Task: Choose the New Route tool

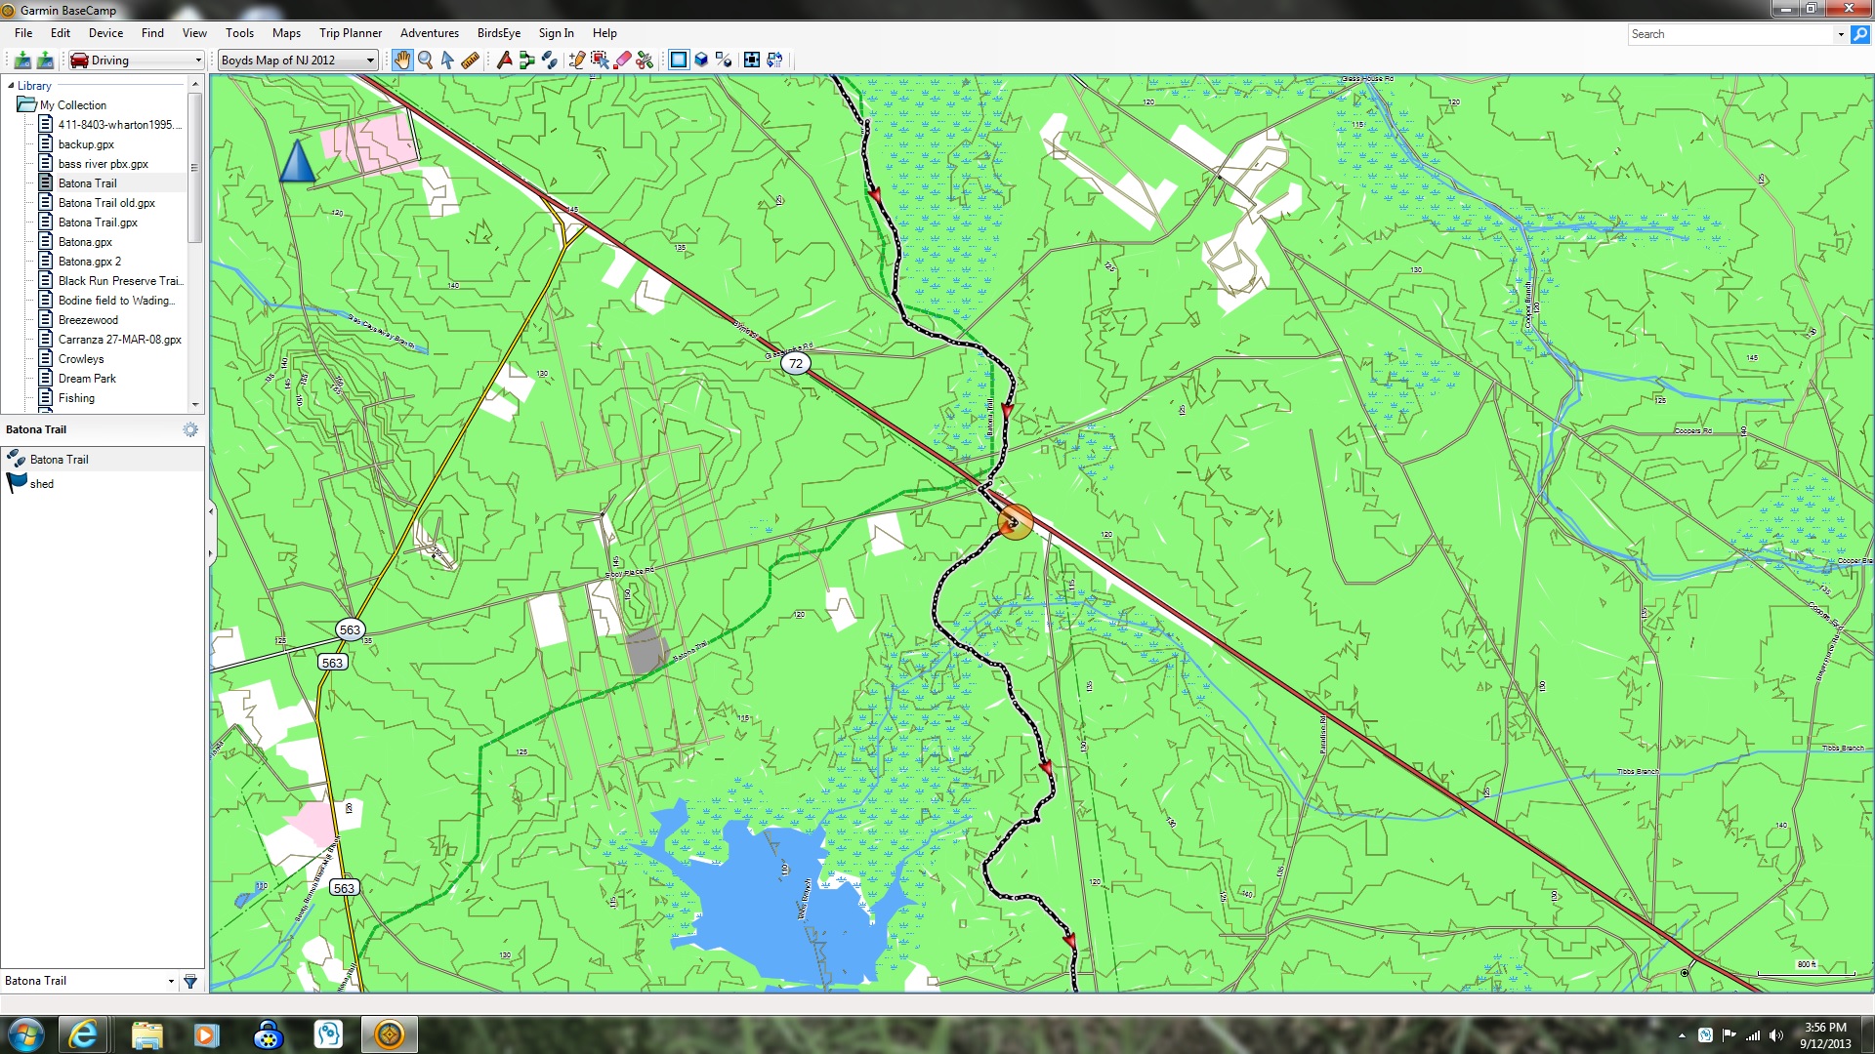Action: click(527, 61)
